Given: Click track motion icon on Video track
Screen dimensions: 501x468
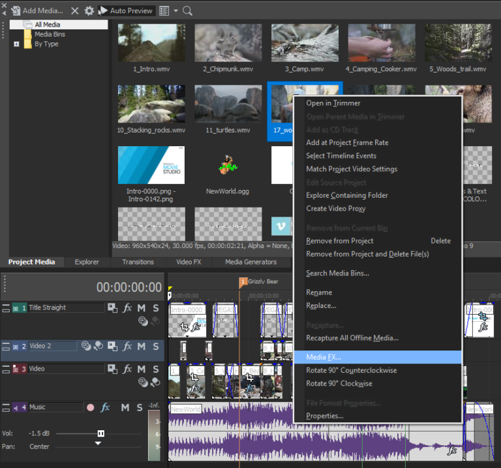Looking at the screenshot, I should (x=112, y=369).
